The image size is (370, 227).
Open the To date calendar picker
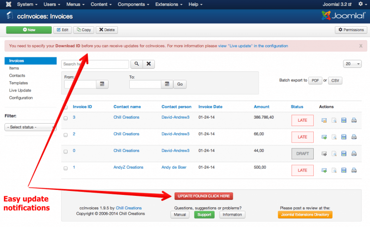pyautogui.click(x=167, y=85)
